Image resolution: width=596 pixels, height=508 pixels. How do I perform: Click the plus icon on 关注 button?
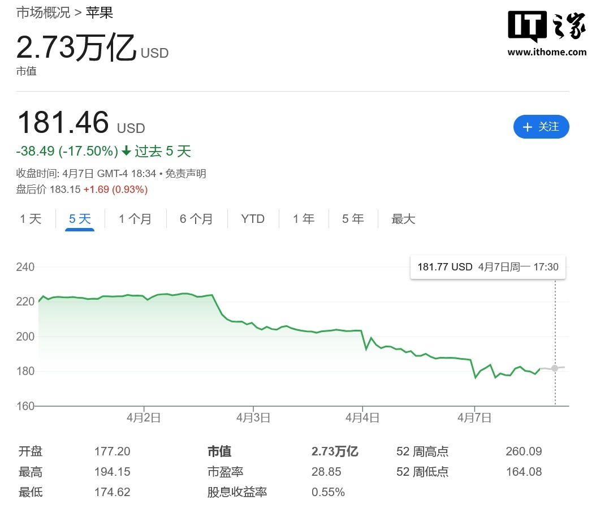click(528, 127)
